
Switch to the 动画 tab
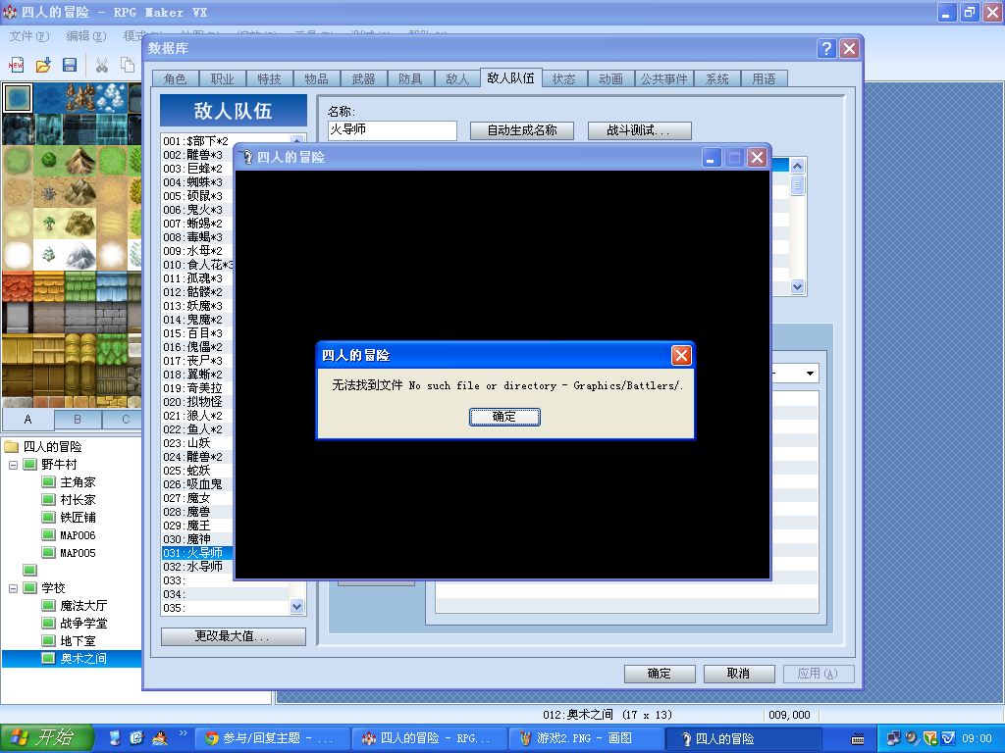[610, 78]
